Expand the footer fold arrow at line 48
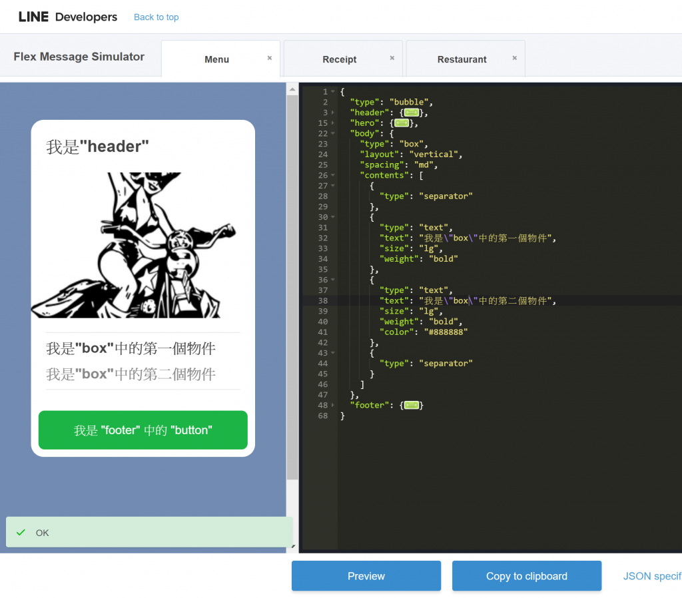 333,405
